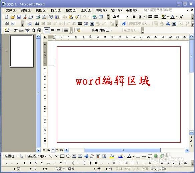
Task: Toggle Bold formatting
Action: coord(134,17)
